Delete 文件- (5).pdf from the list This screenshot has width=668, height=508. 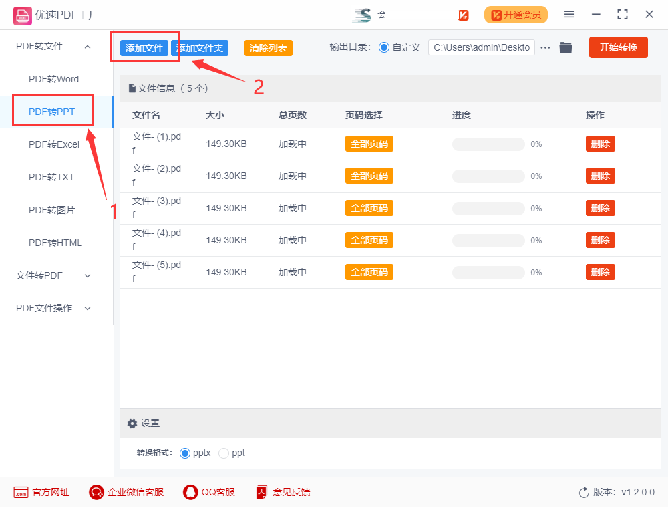(601, 272)
